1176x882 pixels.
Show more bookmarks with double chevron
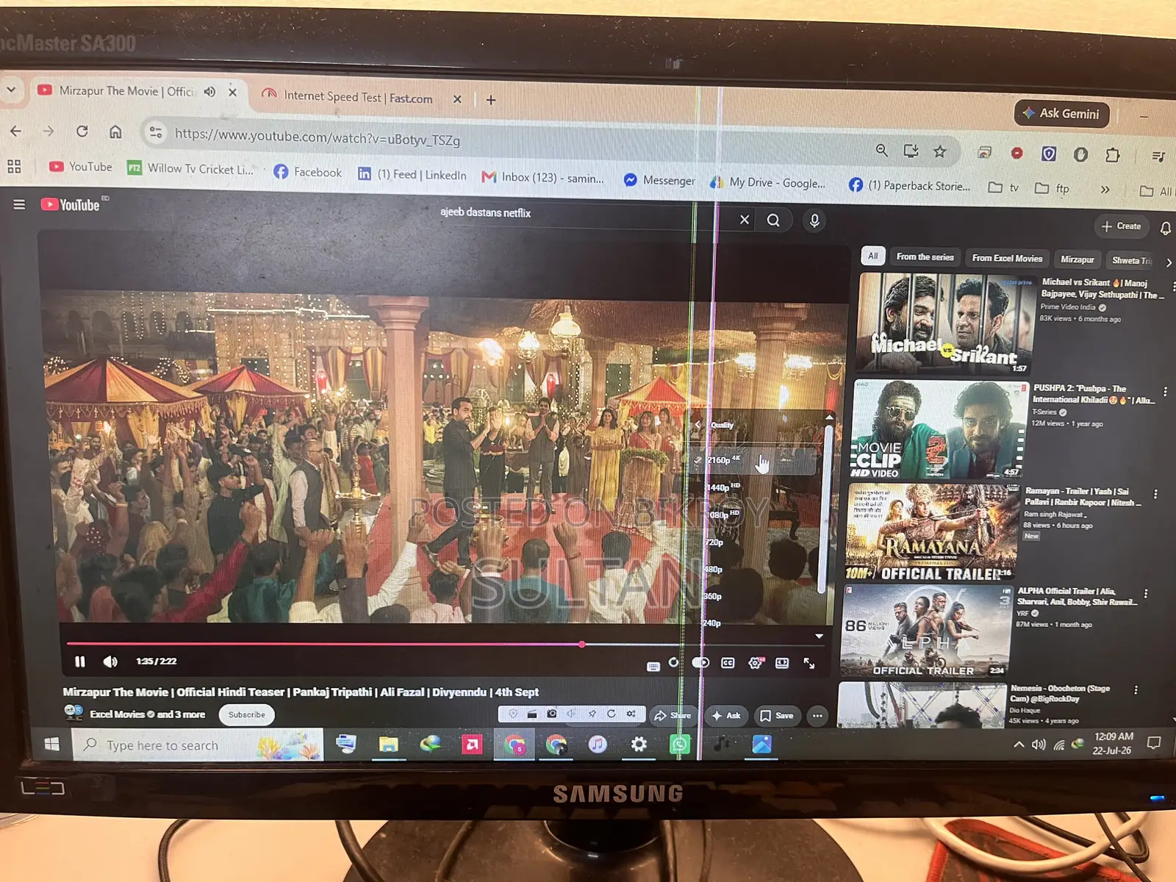1105,190
